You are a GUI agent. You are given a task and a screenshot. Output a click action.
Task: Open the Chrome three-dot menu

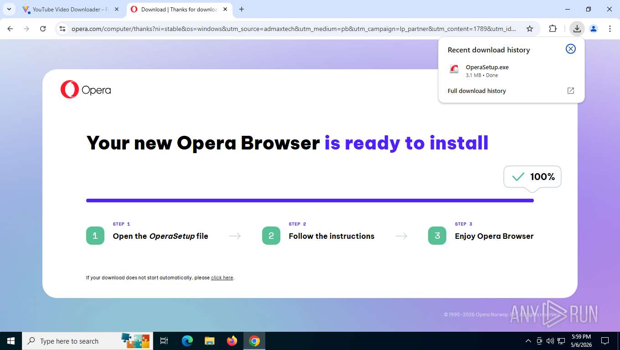point(610,29)
